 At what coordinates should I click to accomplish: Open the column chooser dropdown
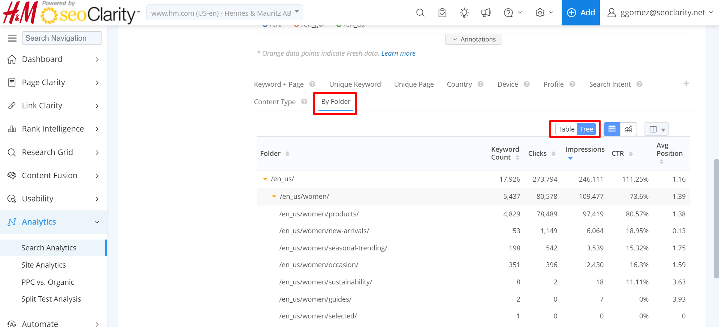tap(656, 129)
